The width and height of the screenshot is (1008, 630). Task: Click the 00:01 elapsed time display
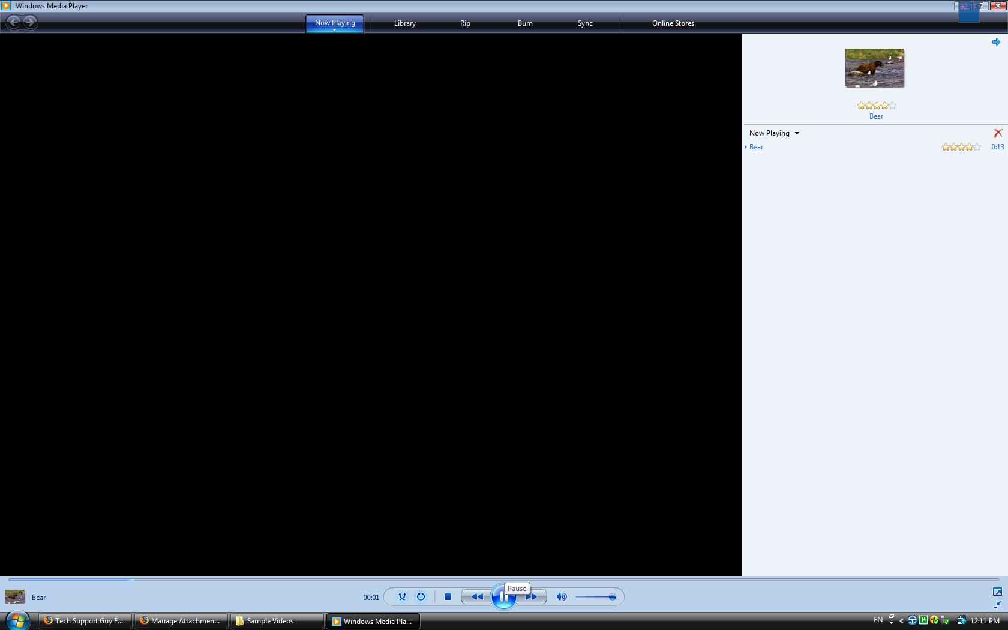(371, 598)
